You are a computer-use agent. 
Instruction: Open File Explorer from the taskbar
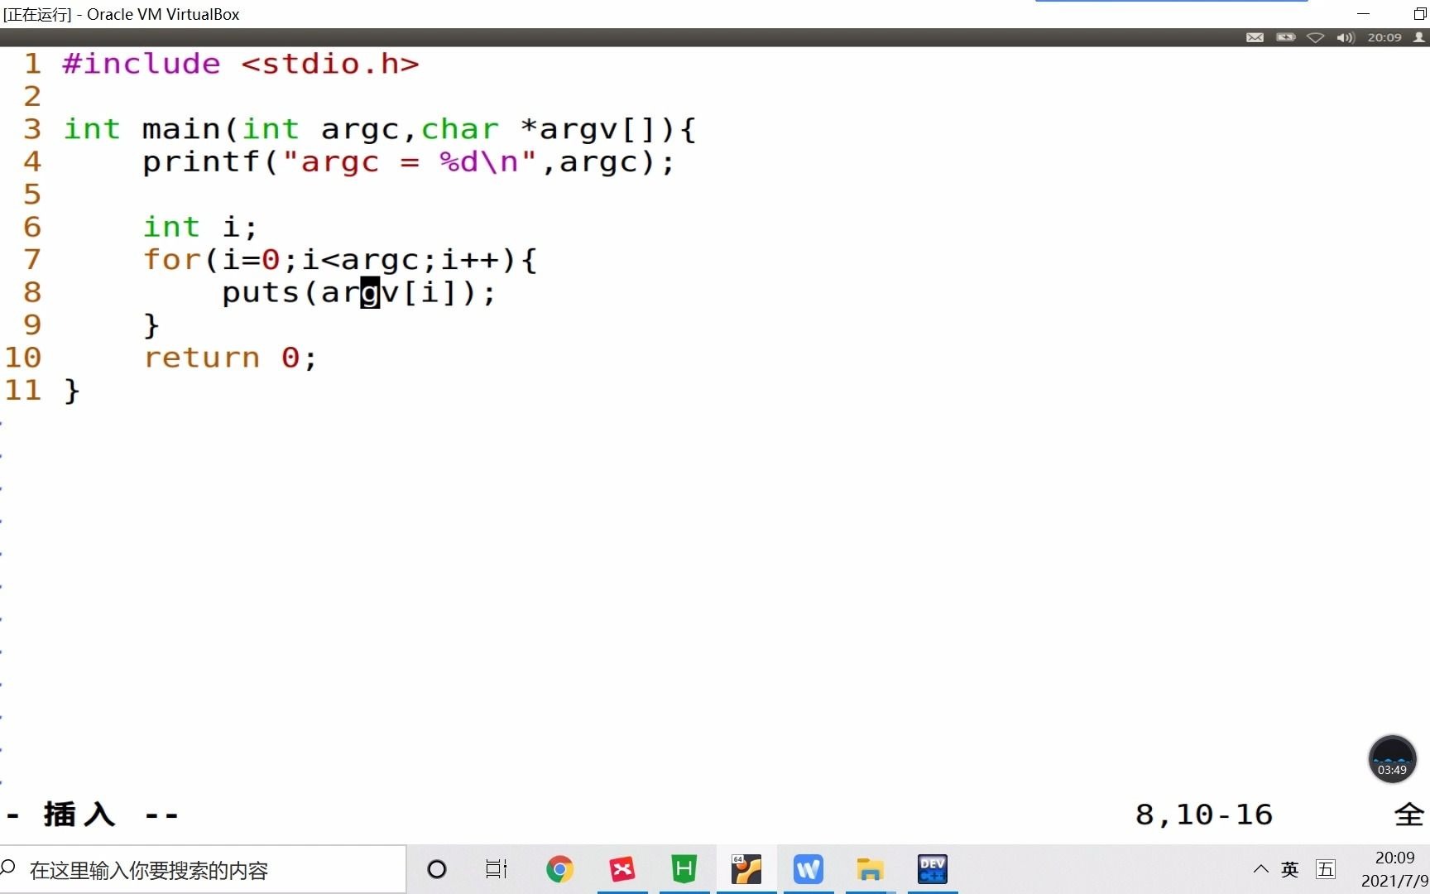pos(870,869)
